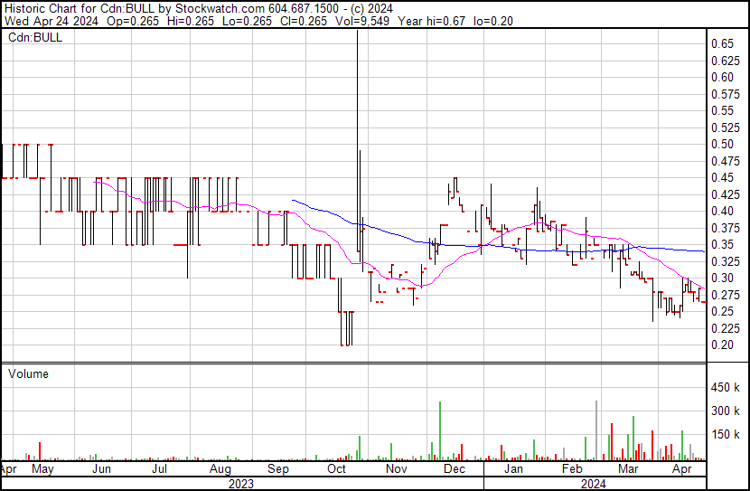Click the 'Wed Apr 24 2024' date text
750x491 pixels.
(x=52, y=21)
